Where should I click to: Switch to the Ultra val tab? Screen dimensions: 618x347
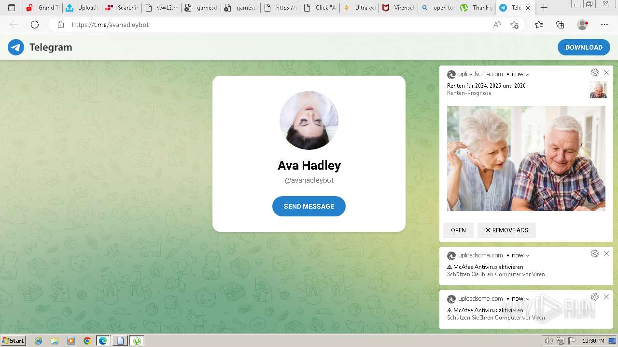pos(359,8)
